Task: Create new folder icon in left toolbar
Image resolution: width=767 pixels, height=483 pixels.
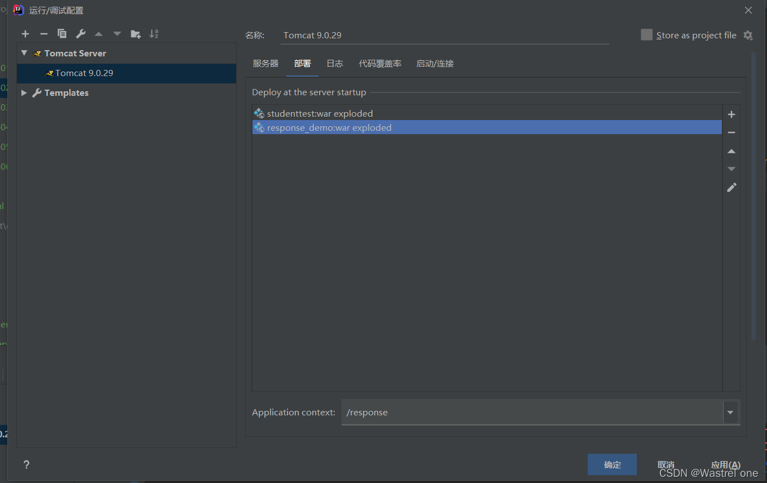Action: (x=136, y=34)
